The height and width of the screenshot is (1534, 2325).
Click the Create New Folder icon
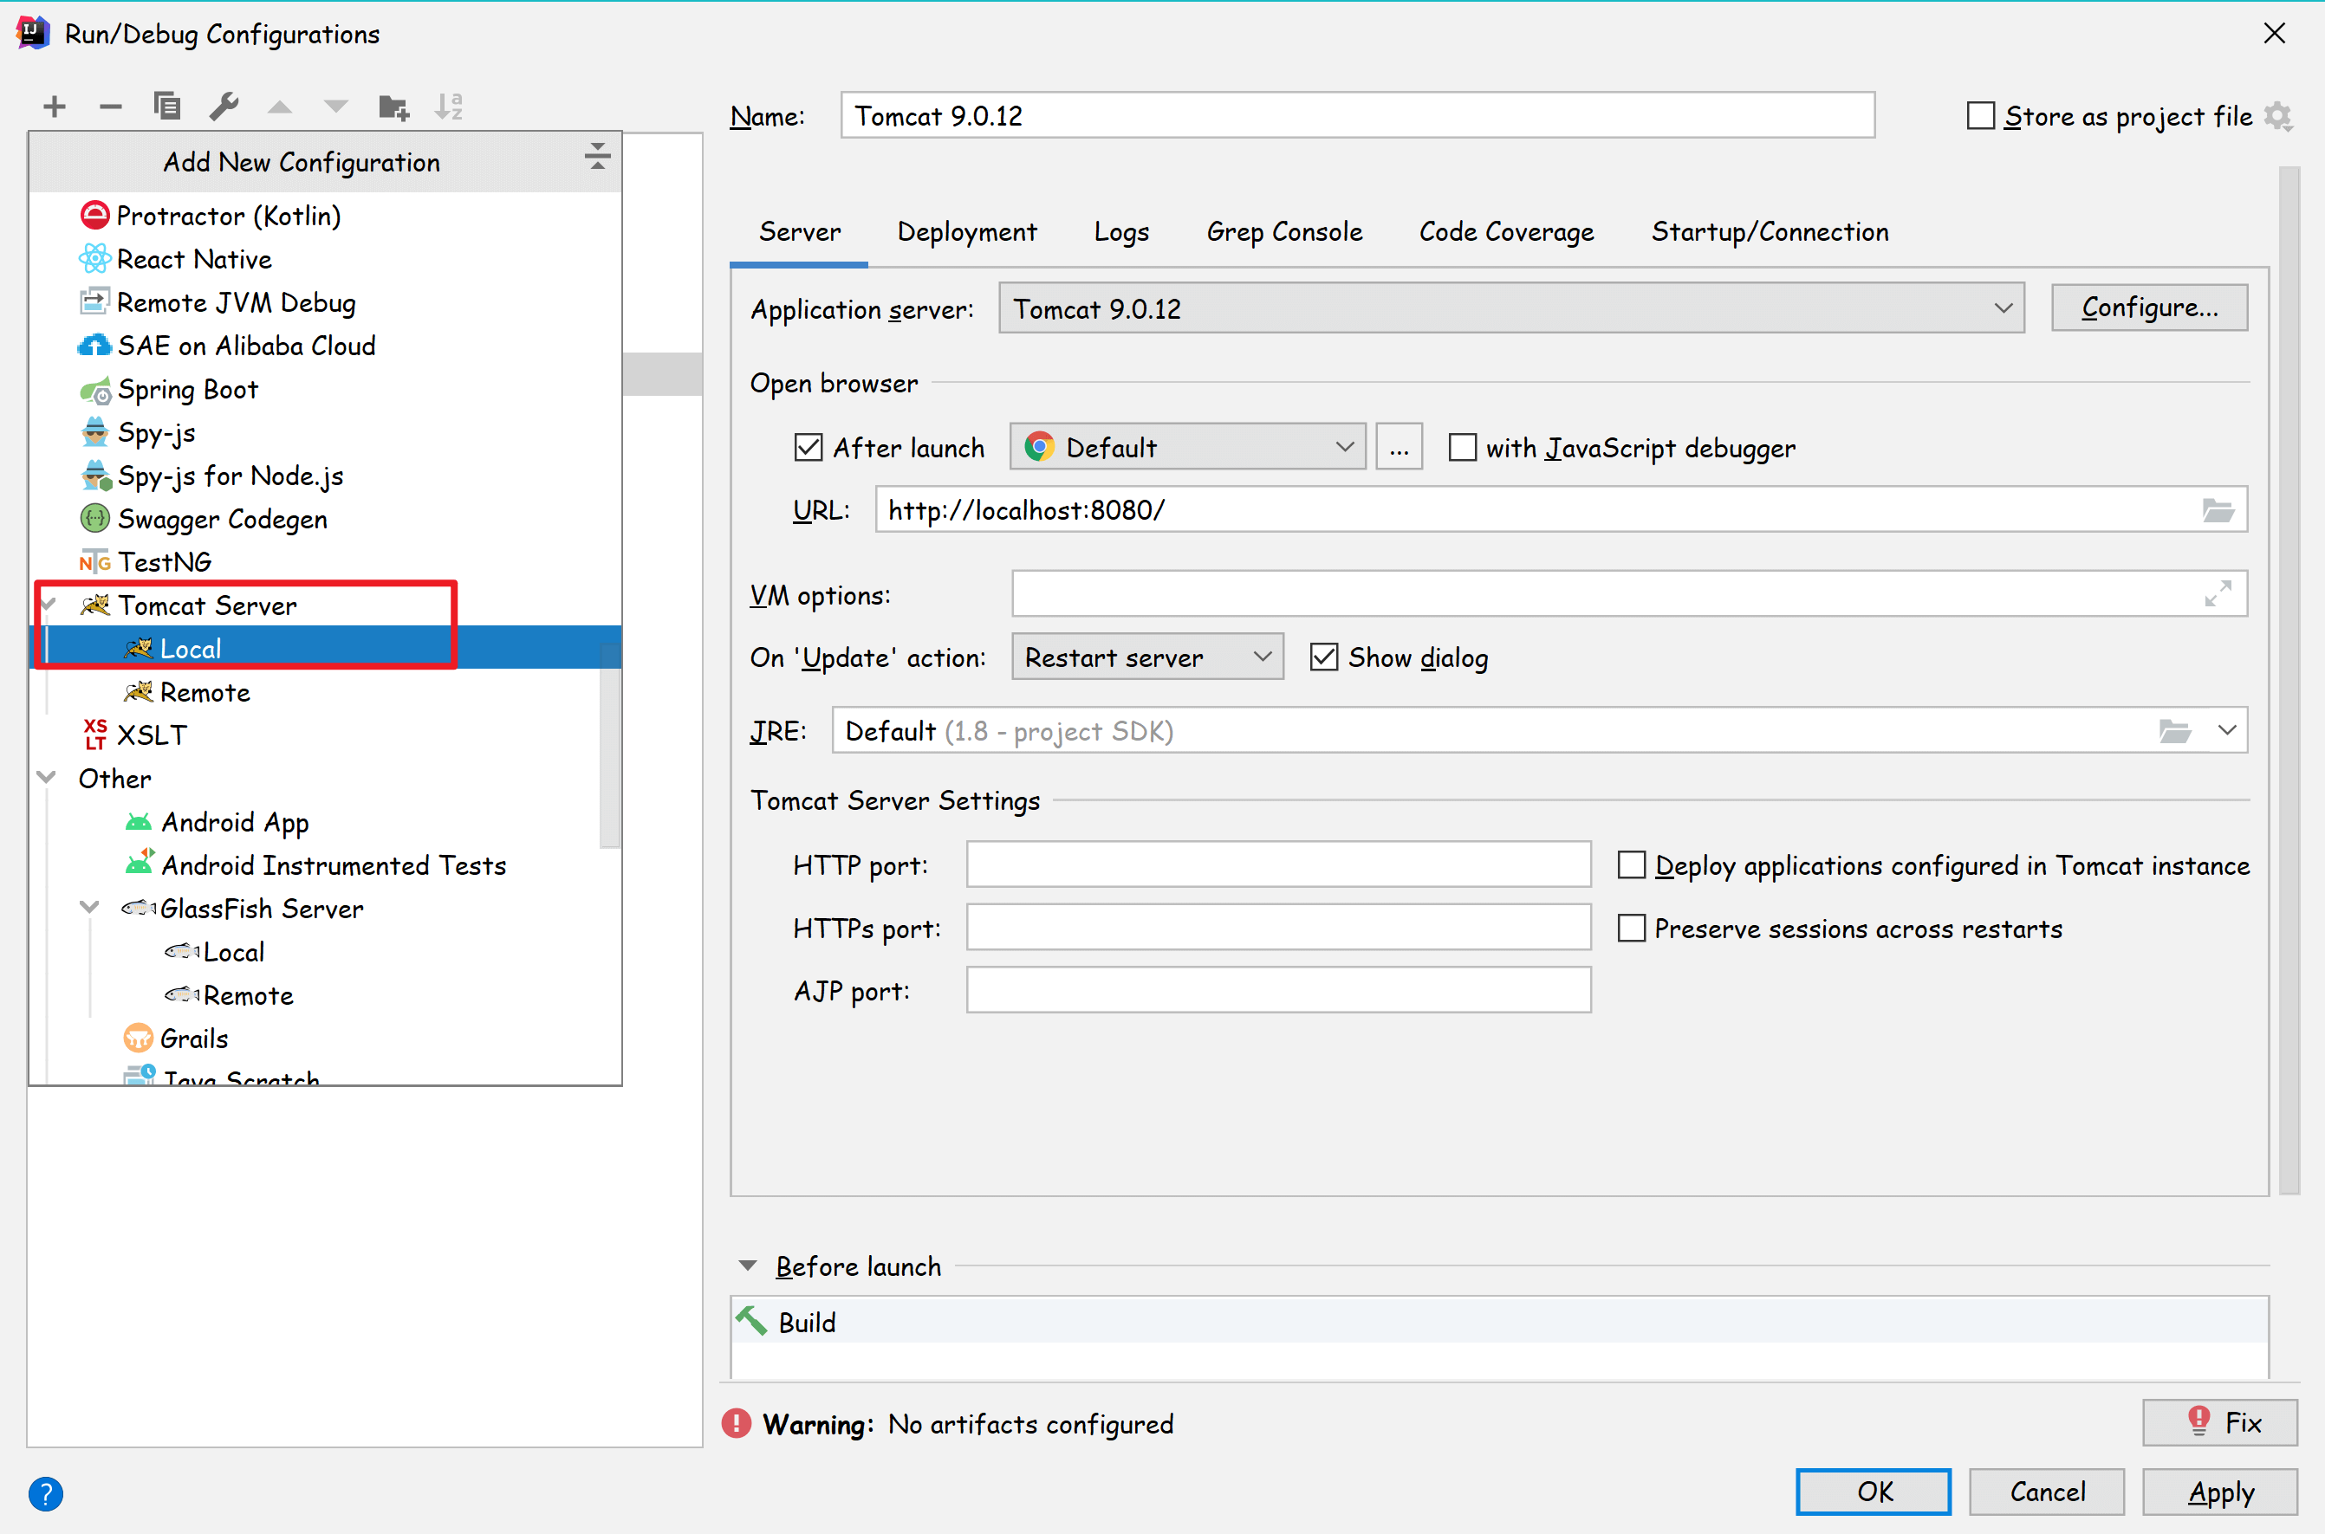point(393,106)
